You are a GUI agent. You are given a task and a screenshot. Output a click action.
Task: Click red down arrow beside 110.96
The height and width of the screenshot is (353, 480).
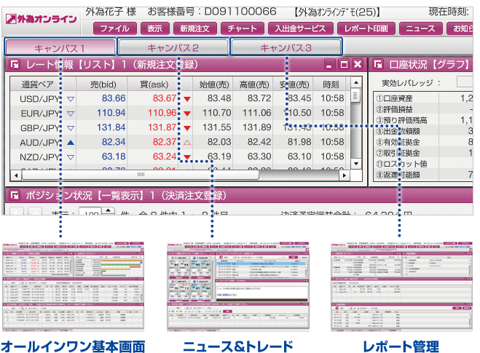click(x=187, y=114)
